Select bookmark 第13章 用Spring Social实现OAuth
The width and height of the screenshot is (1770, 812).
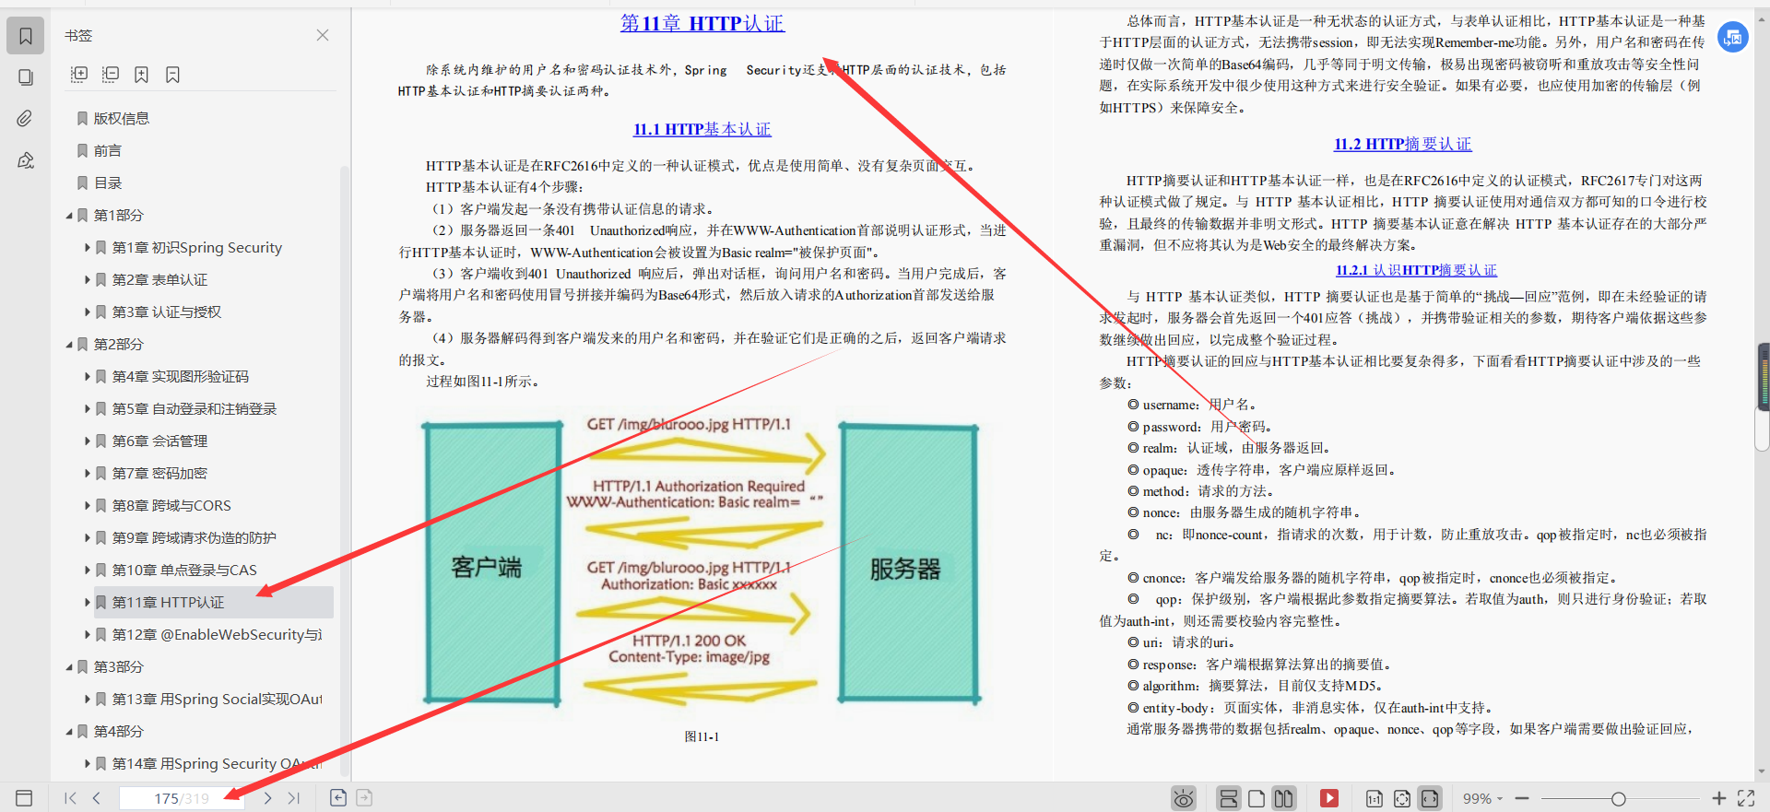click(x=217, y=699)
